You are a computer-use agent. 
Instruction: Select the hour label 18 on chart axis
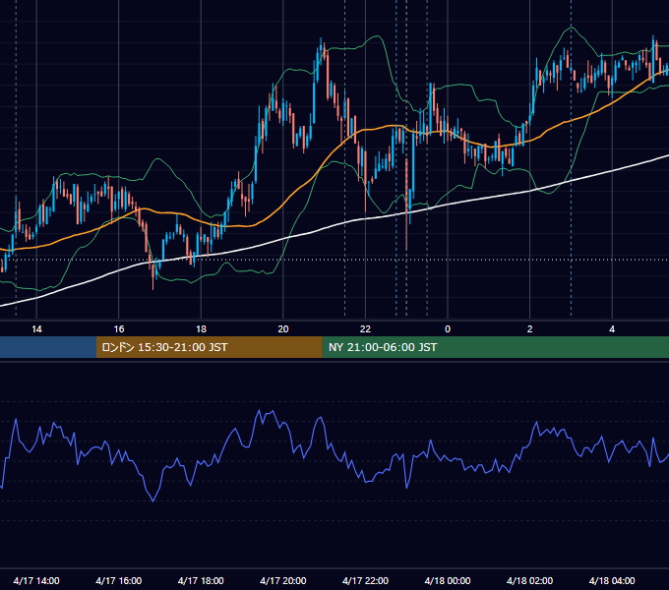201,329
